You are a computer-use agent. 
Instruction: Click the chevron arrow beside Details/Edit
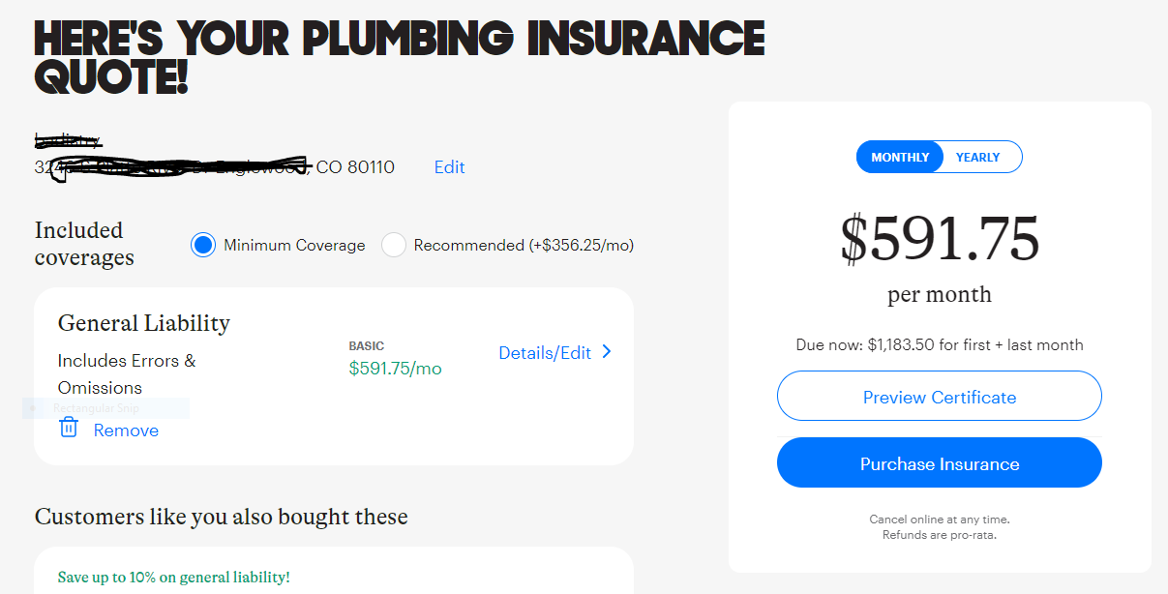(607, 352)
